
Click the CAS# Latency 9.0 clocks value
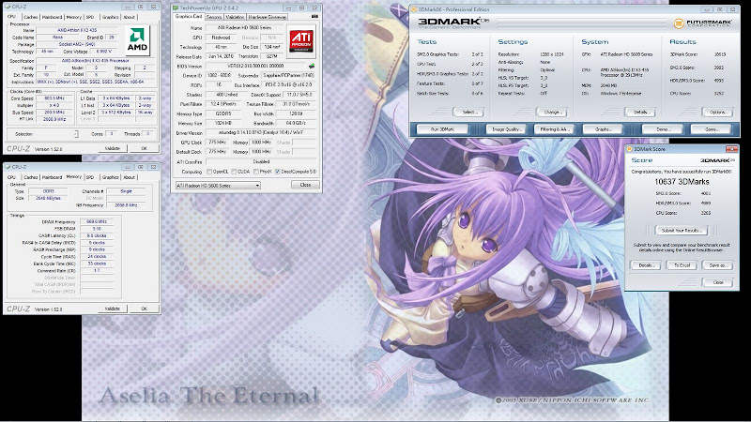pyautogui.click(x=97, y=236)
